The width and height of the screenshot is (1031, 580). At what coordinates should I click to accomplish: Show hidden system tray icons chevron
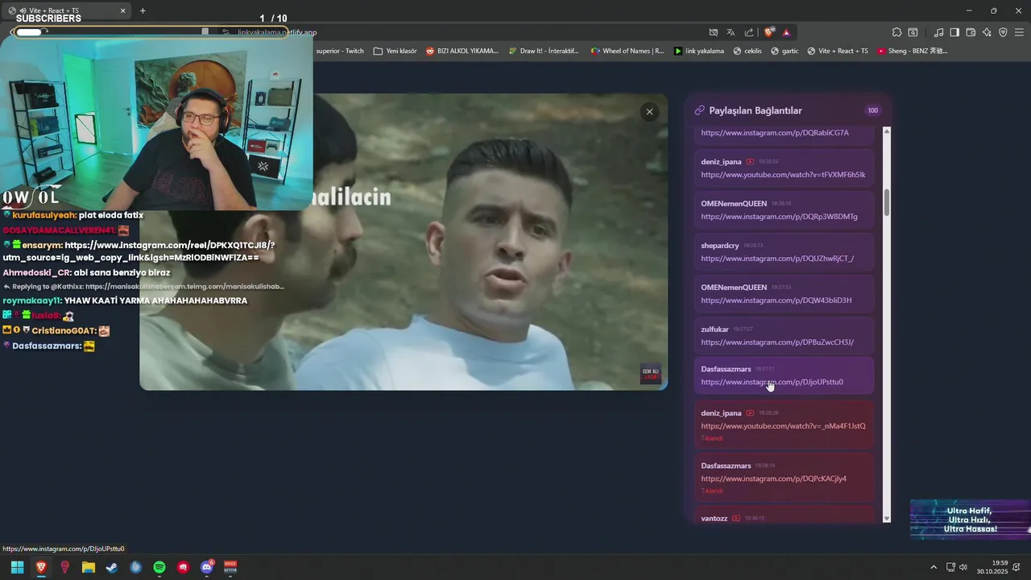coord(934,567)
